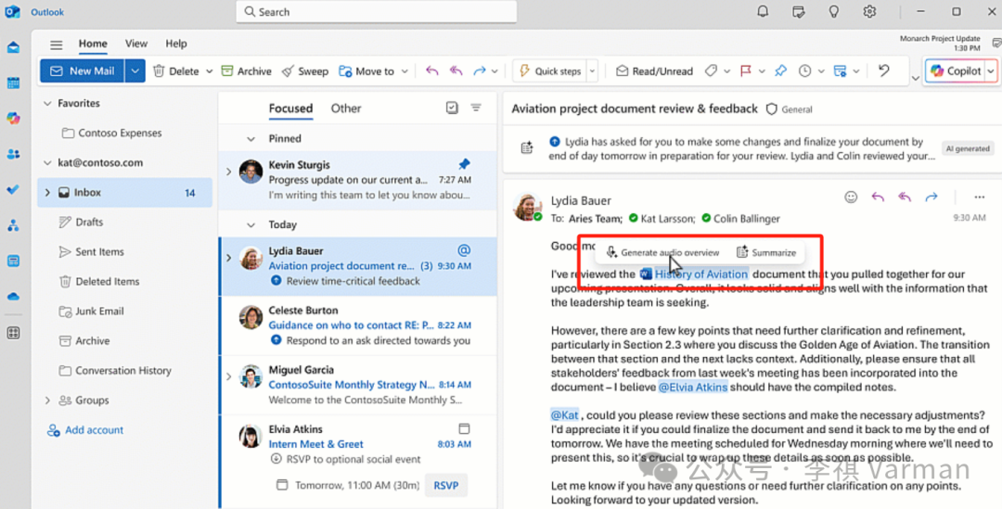Open the Copilot app in left rail
The width and height of the screenshot is (1002, 509).
[13, 118]
